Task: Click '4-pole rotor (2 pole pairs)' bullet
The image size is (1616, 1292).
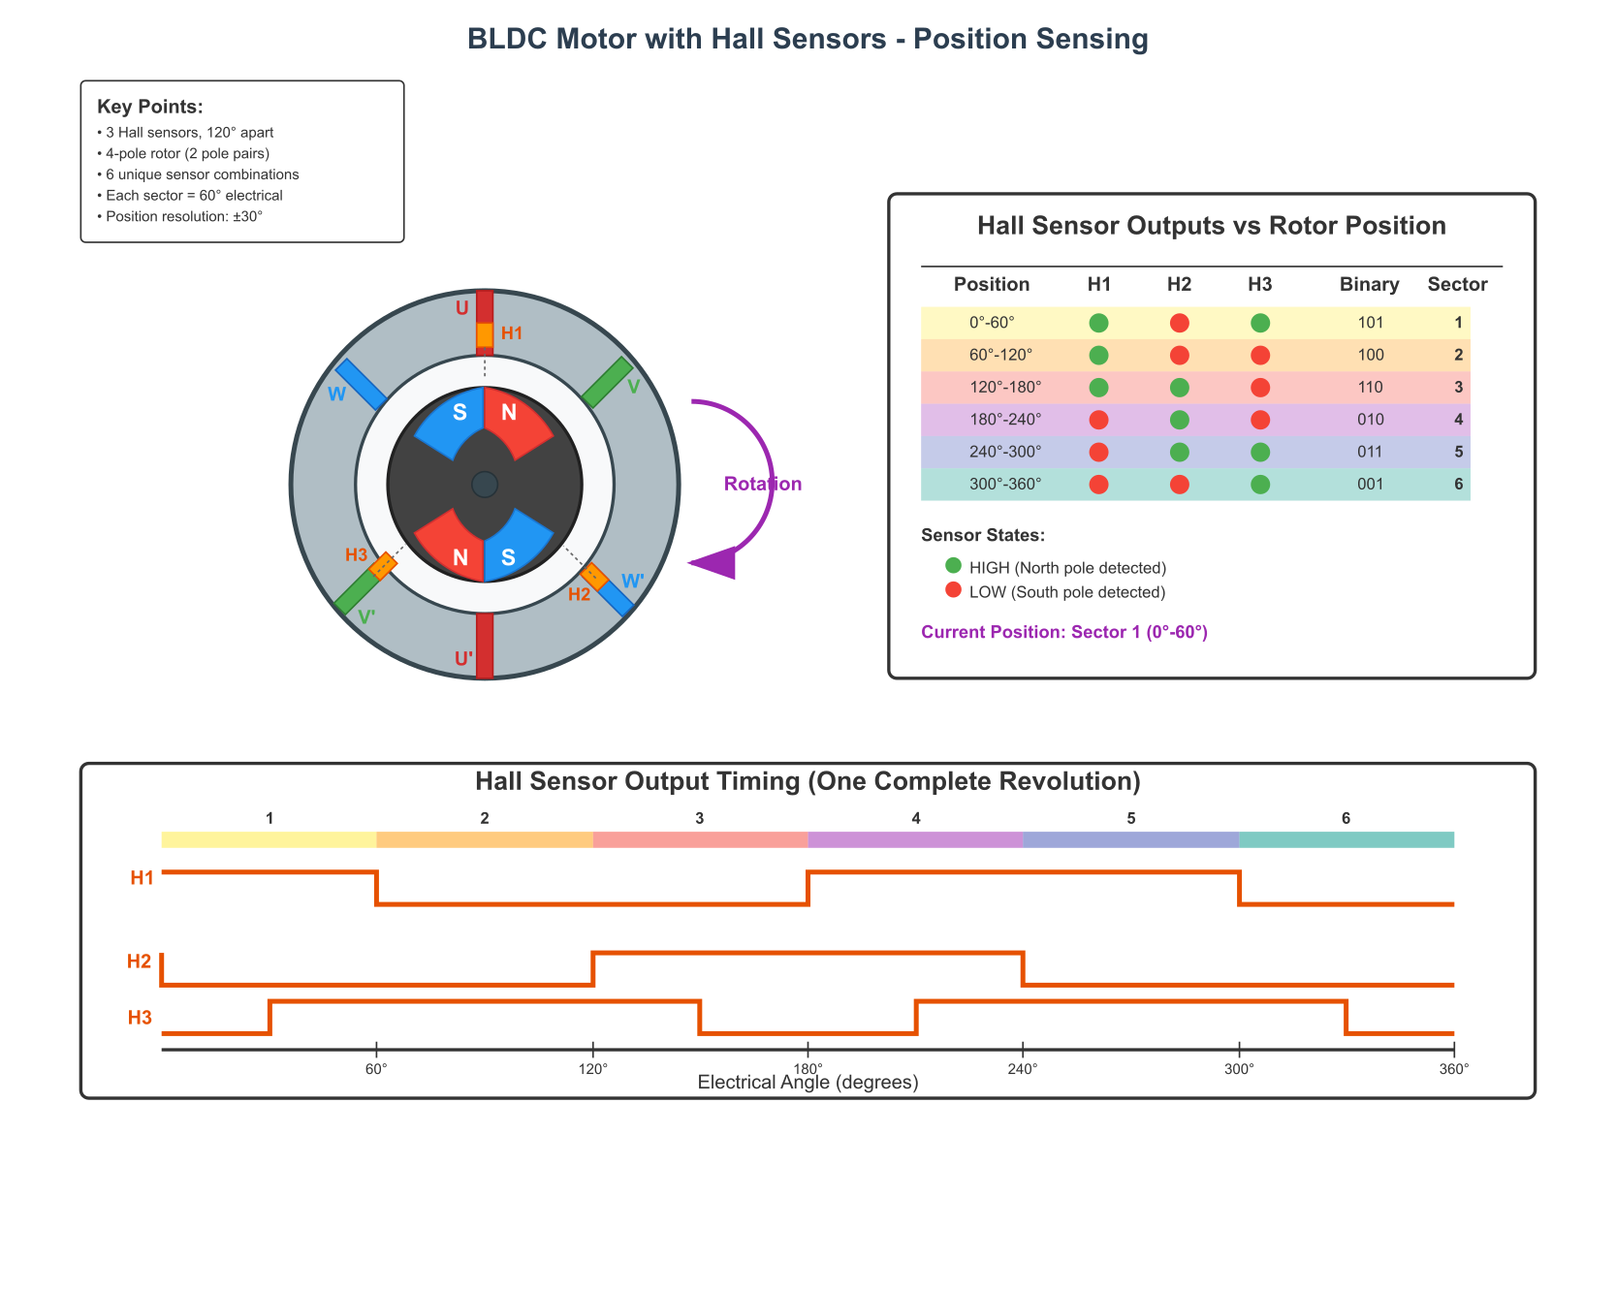Action: tap(183, 153)
